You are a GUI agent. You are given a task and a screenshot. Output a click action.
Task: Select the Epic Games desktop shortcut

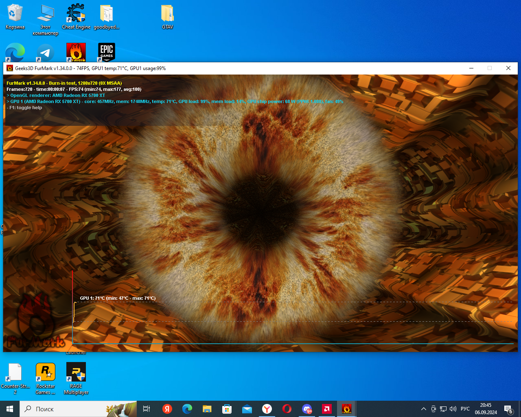[x=106, y=53]
